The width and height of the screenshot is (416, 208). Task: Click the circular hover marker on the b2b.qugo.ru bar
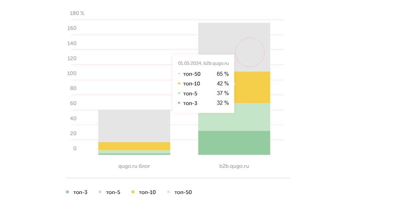pyautogui.click(x=250, y=52)
